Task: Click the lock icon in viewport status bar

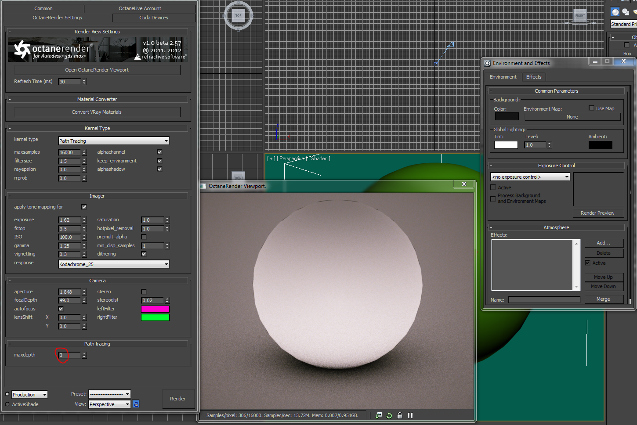Action: point(400,415)
